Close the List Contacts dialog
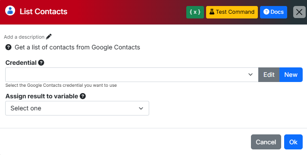Image resolution: width=307 pixels, height=155 pixels. tap(299, 12)
